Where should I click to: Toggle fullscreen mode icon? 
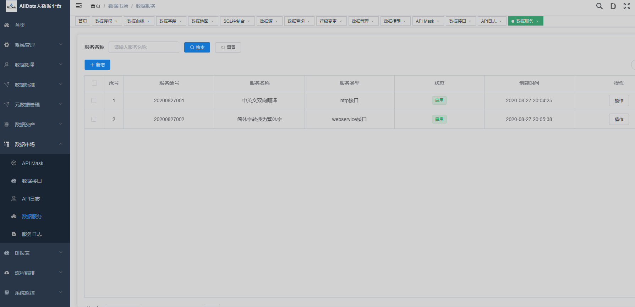tap(626, 6)
